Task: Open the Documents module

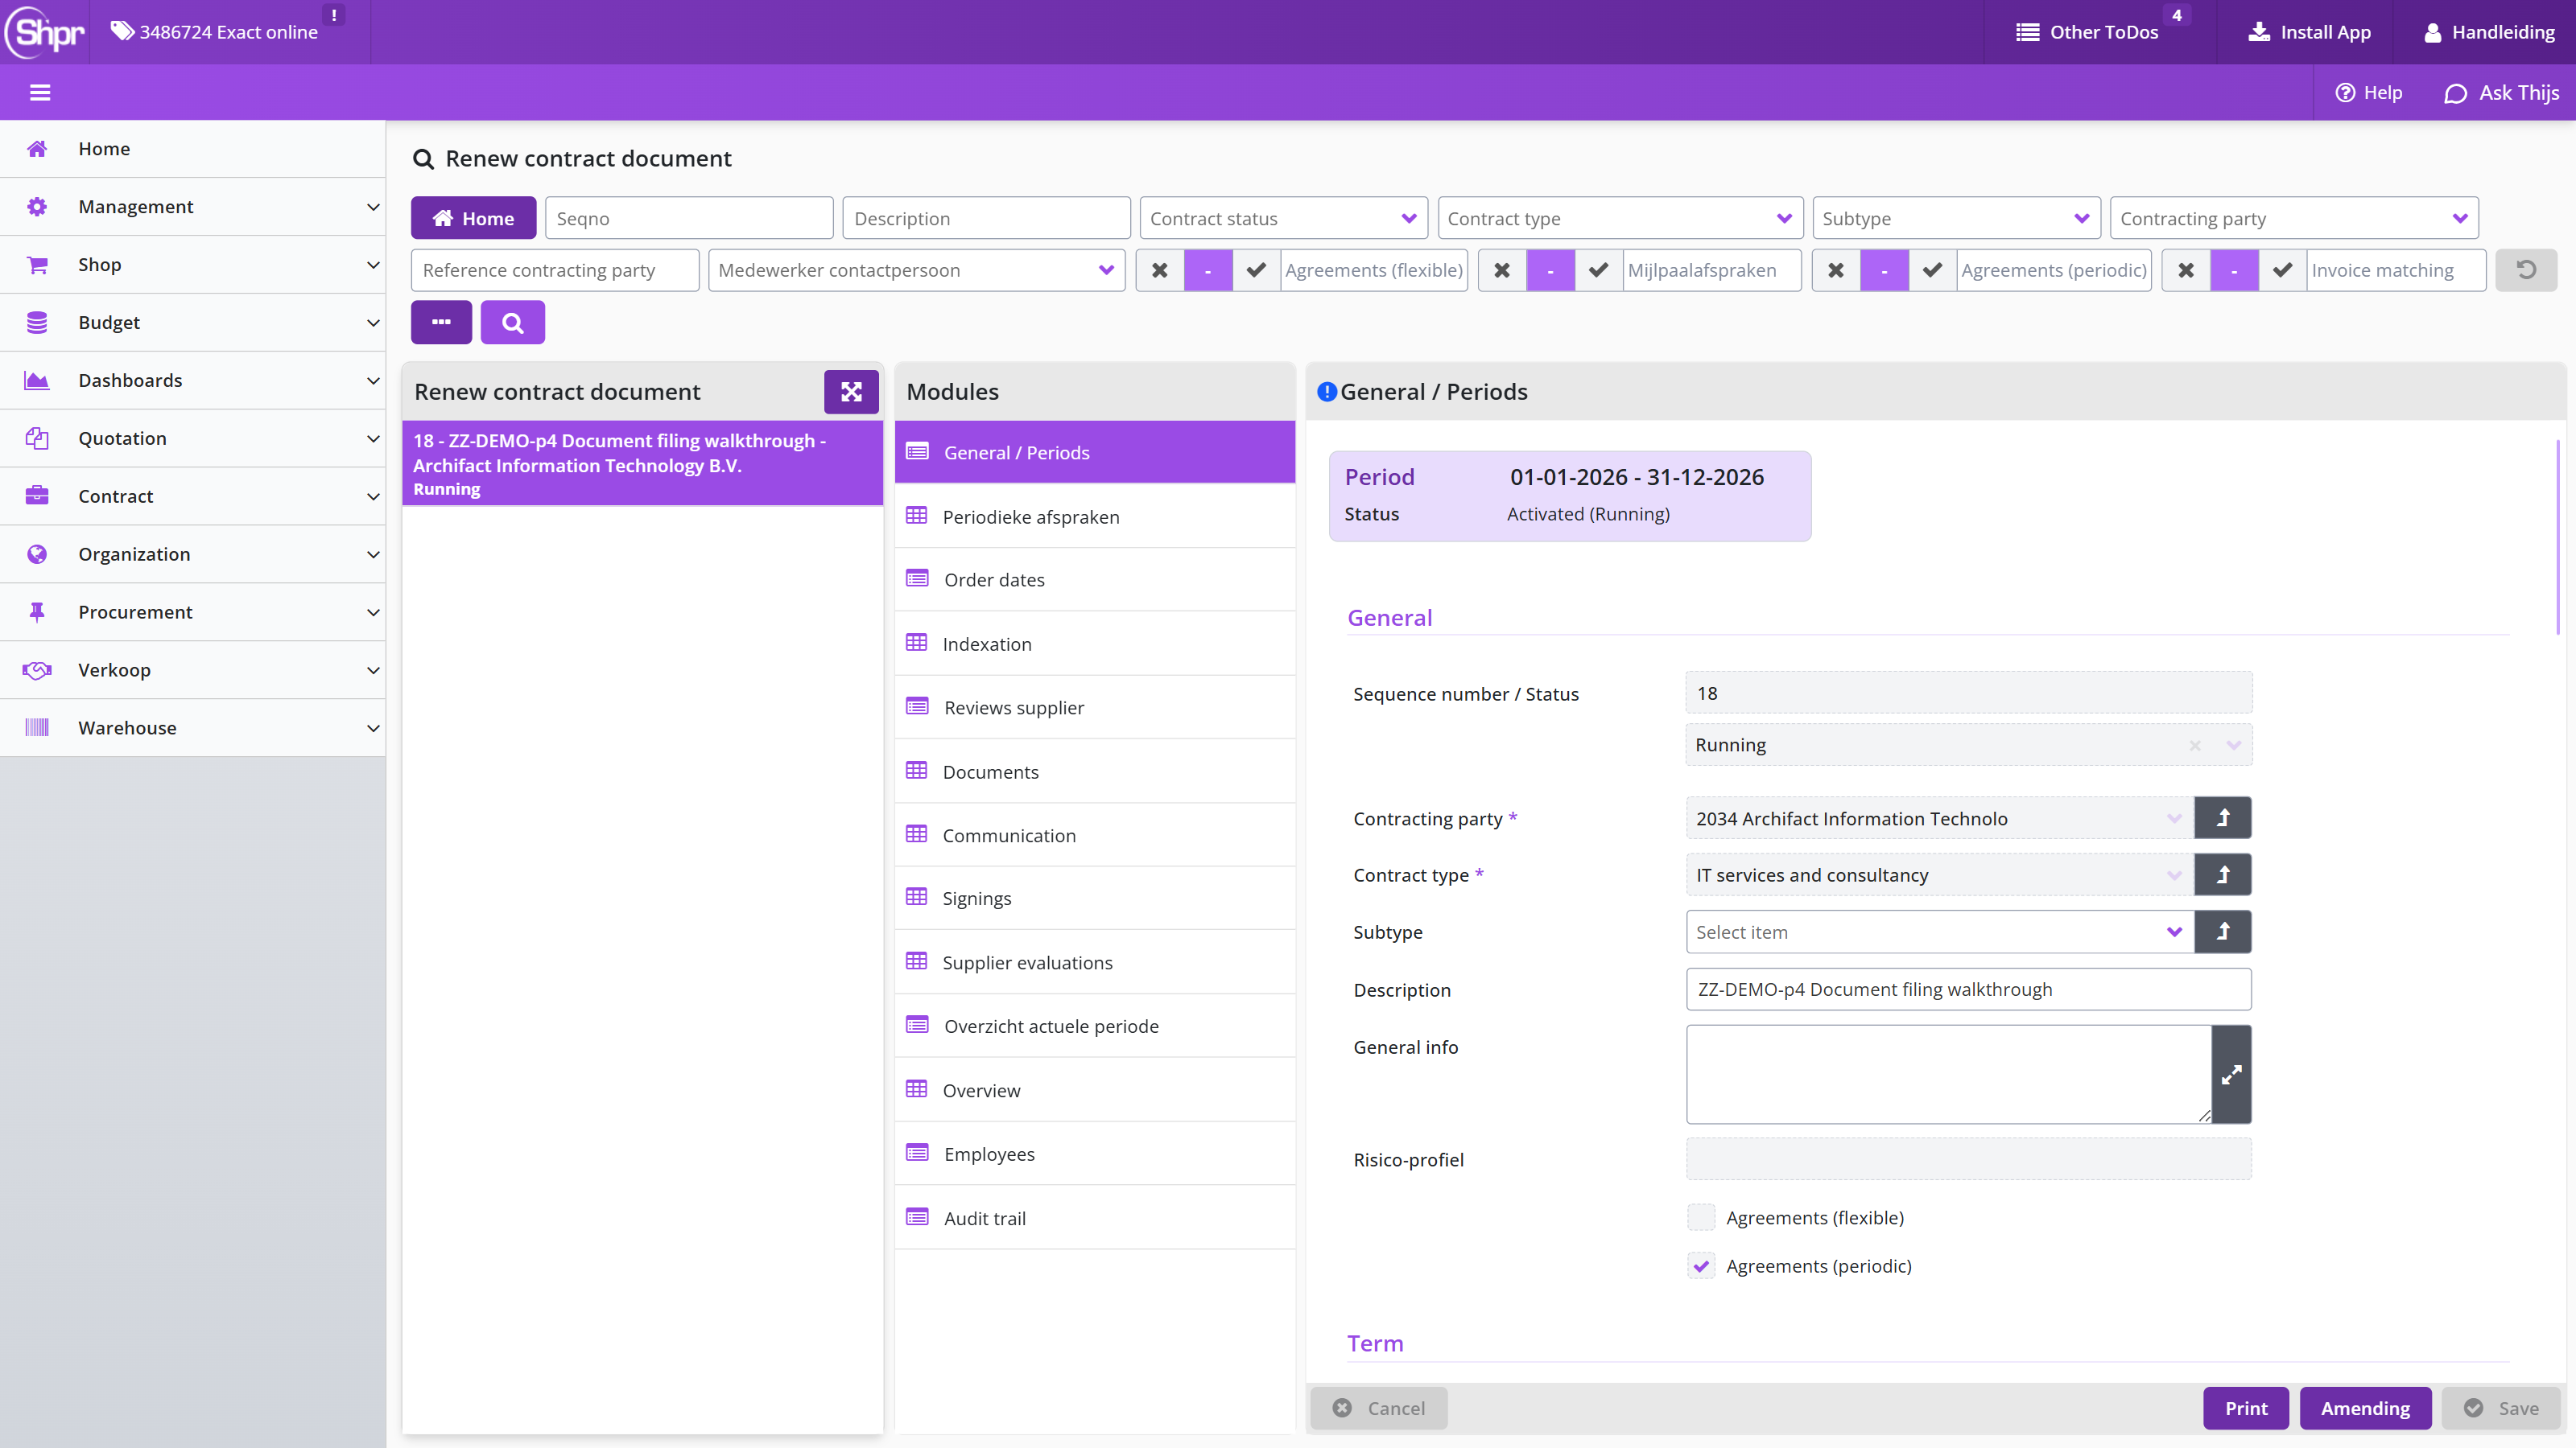Action: pos(1095,771)
